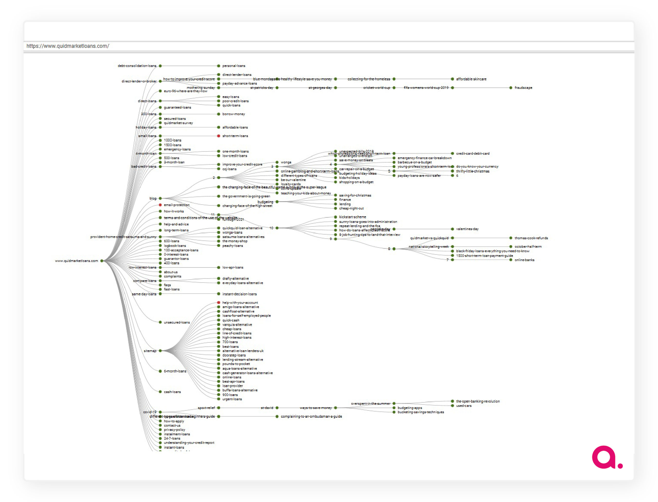Click the privacy-policy node
This screenshot has width=658, height=502.
[160, 430]
